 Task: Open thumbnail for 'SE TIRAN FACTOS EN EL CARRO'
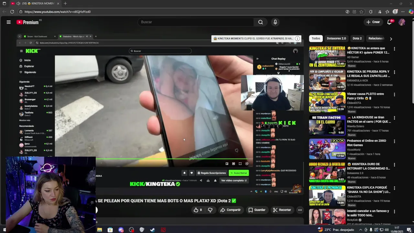tap(327, 125)
